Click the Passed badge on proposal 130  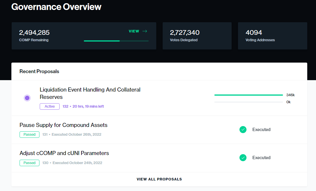(x=29, y=163)
